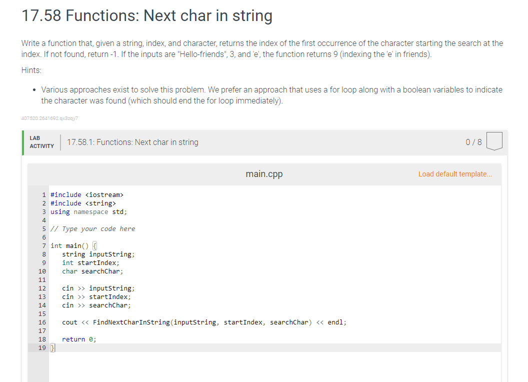Click the 17.58.1 lab activity title
This screenshot has width=528, height=382.
(132, 142)
